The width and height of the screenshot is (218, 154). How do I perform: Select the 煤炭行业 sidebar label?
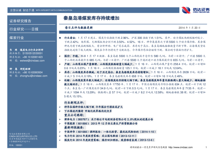tap(17, 38)
